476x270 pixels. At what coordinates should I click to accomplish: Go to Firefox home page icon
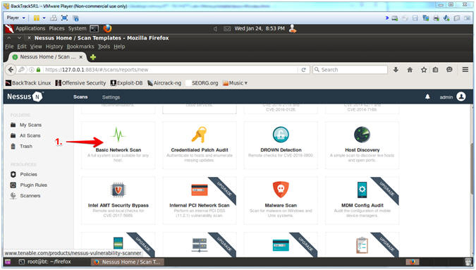click(x=410, y=70)
